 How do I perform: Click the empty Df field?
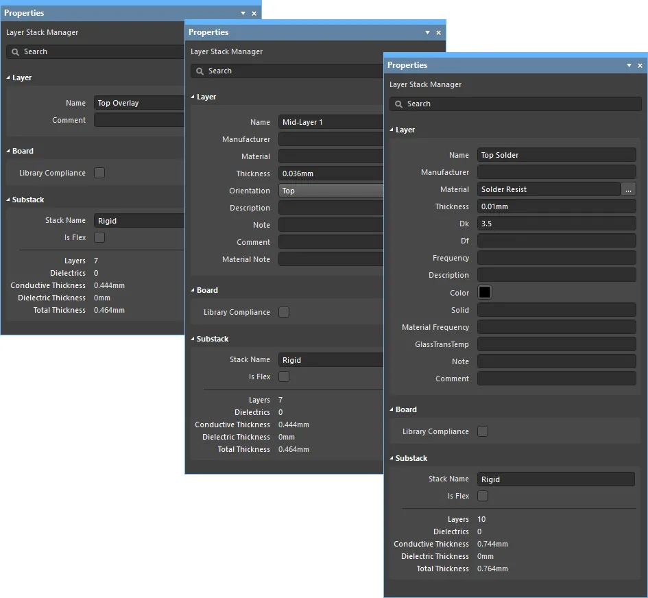point(556,241)
